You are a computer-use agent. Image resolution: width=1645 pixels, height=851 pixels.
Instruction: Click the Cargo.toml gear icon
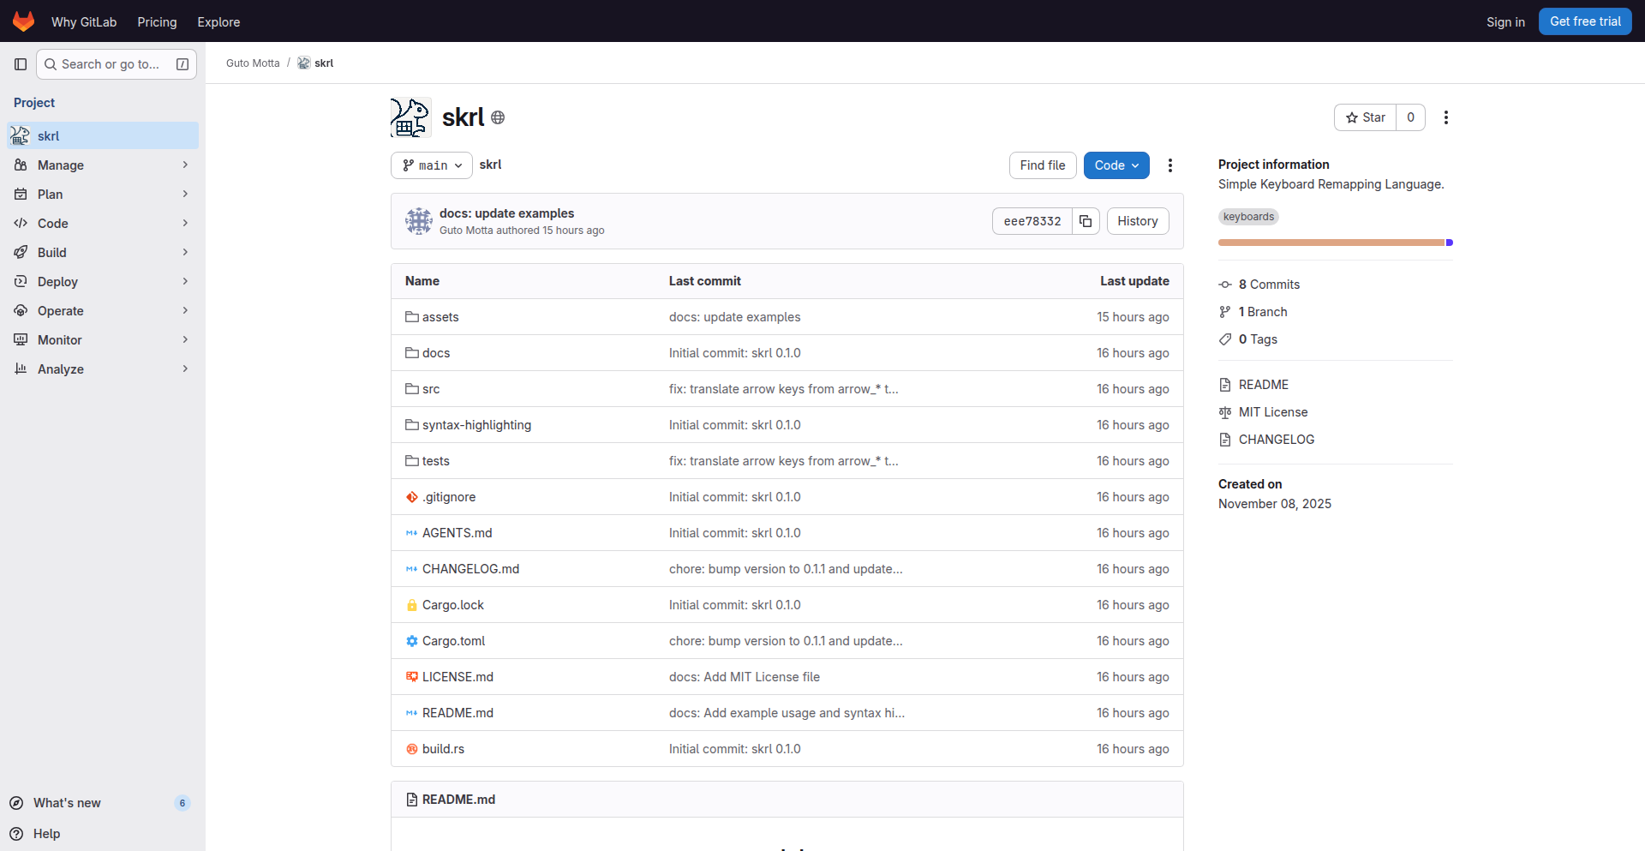(x=412, y=641)
